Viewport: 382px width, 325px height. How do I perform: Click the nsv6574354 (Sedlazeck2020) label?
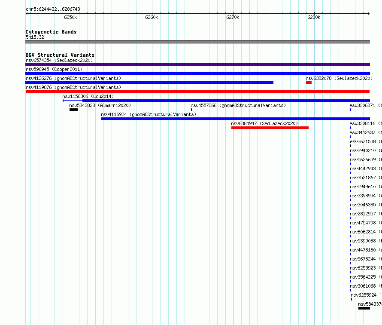pos(59,60)
